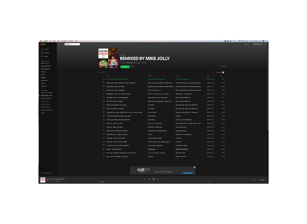
Task: Click the clock duration column header icon
Action: (221, 76)
